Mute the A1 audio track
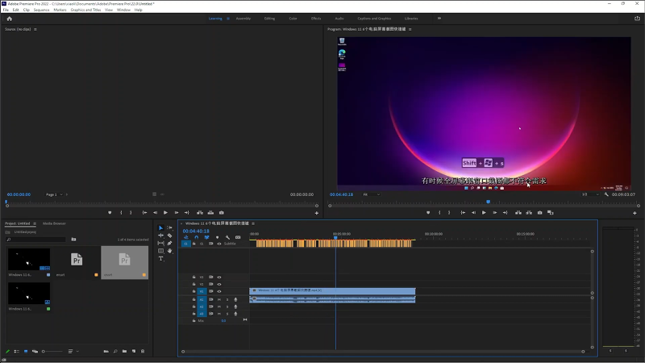Viewport: 645px width, 363px height. tap(219, 299)
